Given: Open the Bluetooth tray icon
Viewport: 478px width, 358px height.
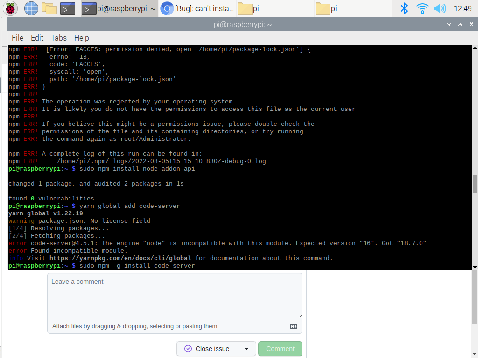Looking at the screenshot, I should click(404, 8).
